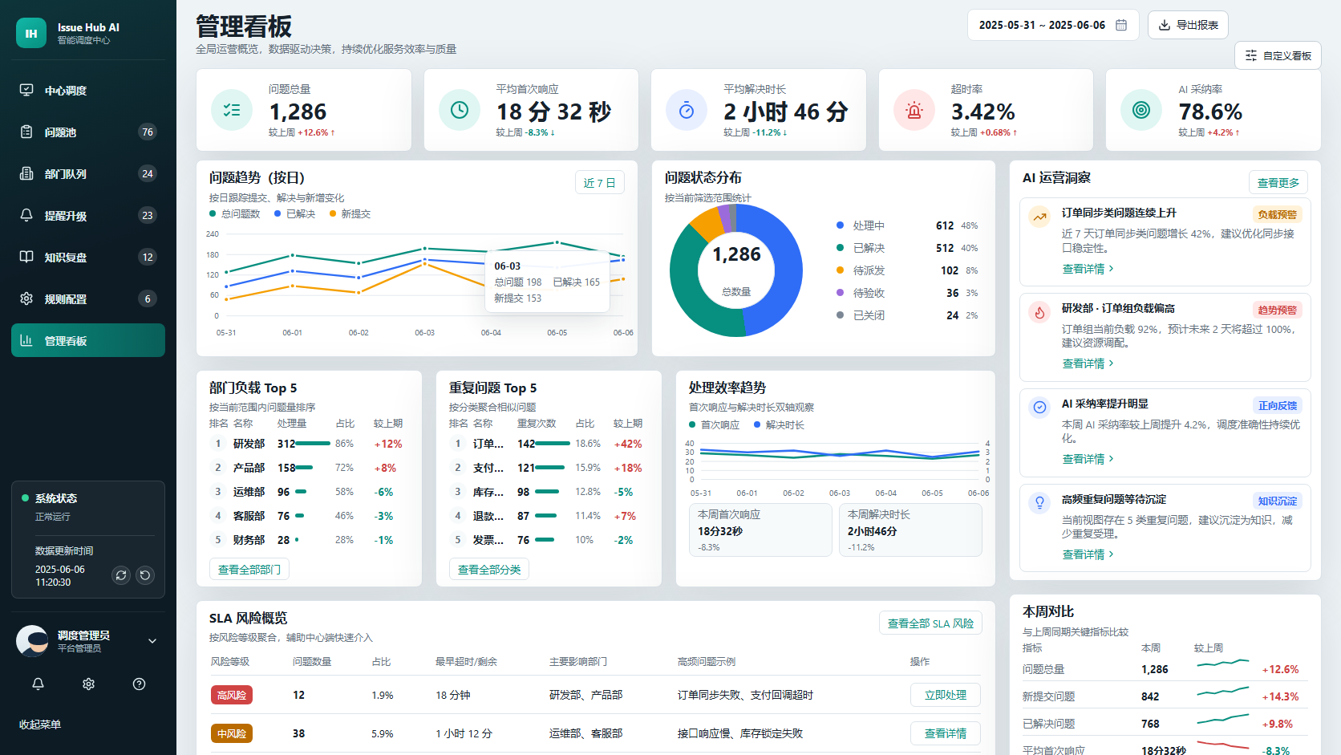Open the date range picker 2025-05-31
Image resolution: width=1341 pixels, height=755 pixels.
click(1052, 25)
